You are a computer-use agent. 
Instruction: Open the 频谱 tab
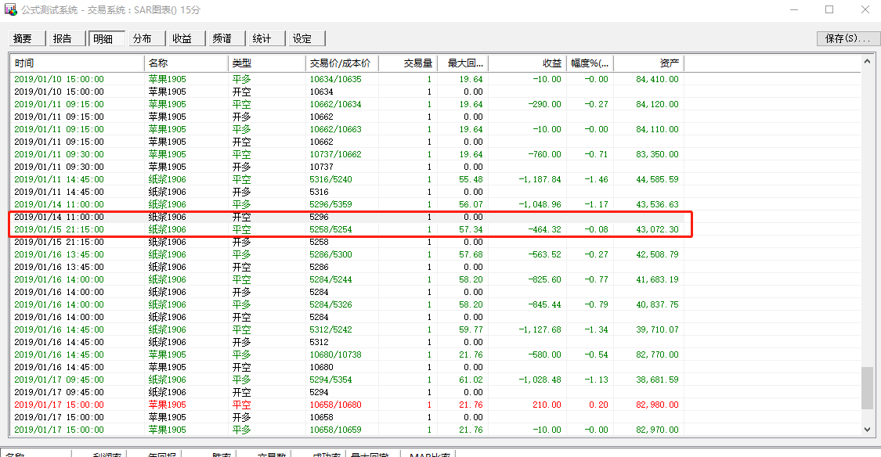click(222, 38)
